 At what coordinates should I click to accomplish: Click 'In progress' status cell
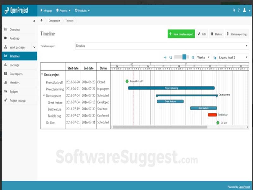[103, 89]
